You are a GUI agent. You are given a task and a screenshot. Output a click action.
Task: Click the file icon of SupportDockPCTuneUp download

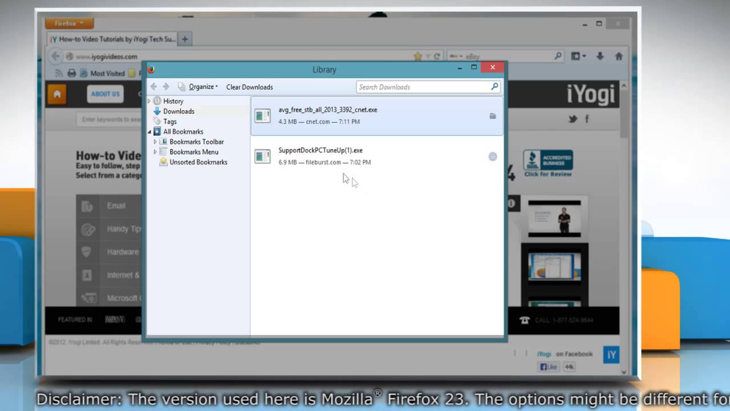[262, 156]
